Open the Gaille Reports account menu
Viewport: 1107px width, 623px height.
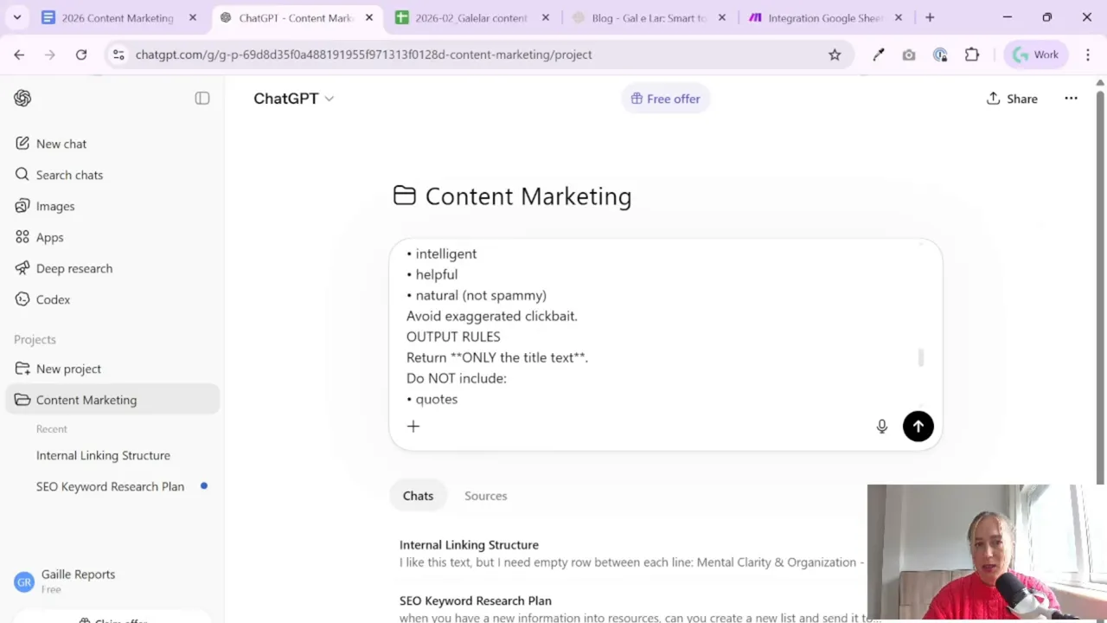click(x=78, y=581)
